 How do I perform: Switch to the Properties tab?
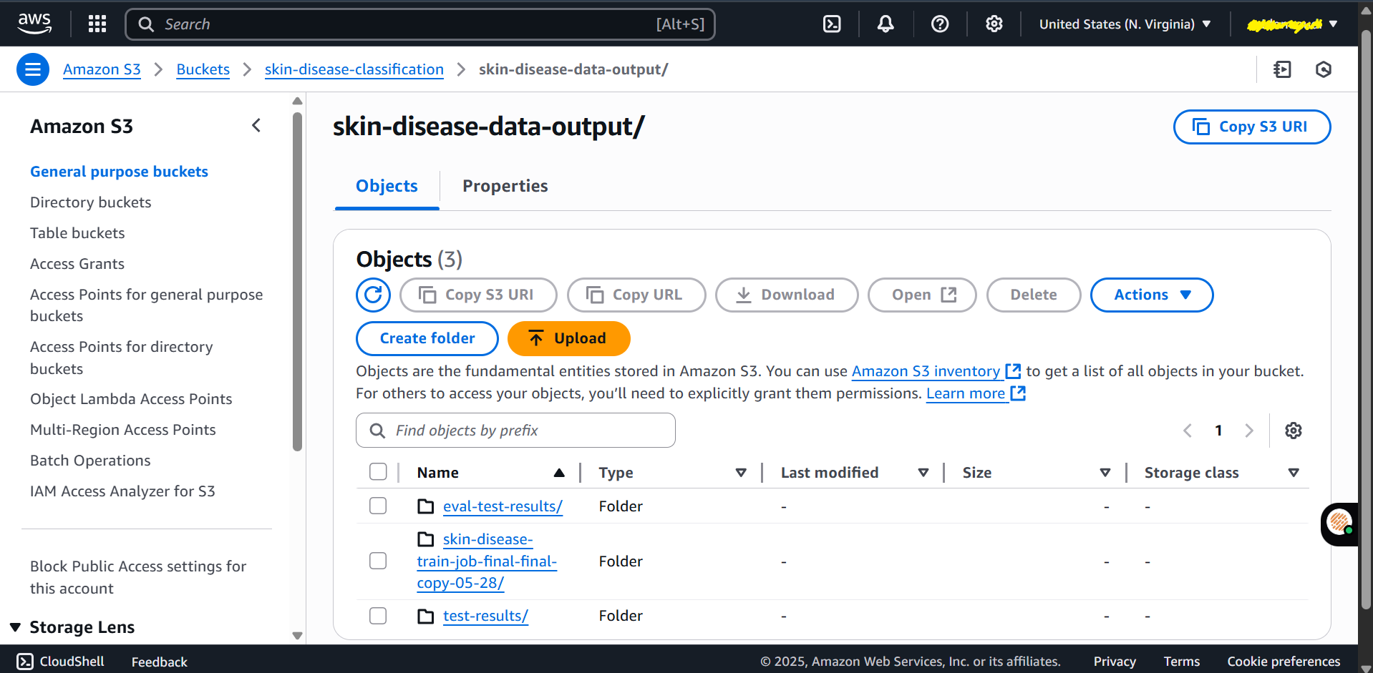(x=505, y=186)
